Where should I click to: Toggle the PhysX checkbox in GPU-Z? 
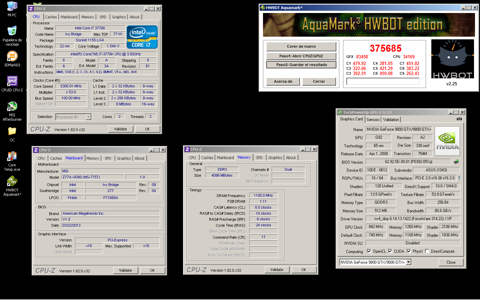click(408, 251)
